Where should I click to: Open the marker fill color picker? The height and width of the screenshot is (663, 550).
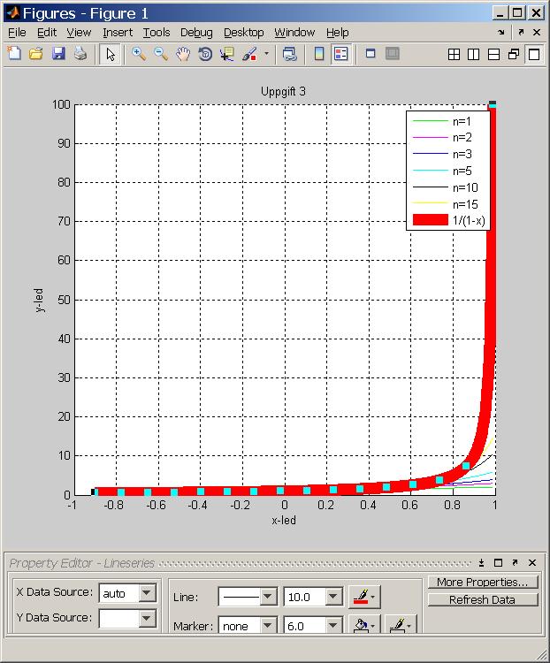(x=364, y=624)
